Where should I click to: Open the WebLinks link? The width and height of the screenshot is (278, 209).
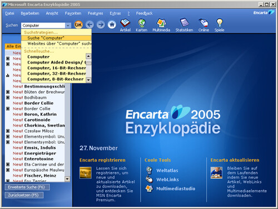pyautogui.click(x=167, y=179)
